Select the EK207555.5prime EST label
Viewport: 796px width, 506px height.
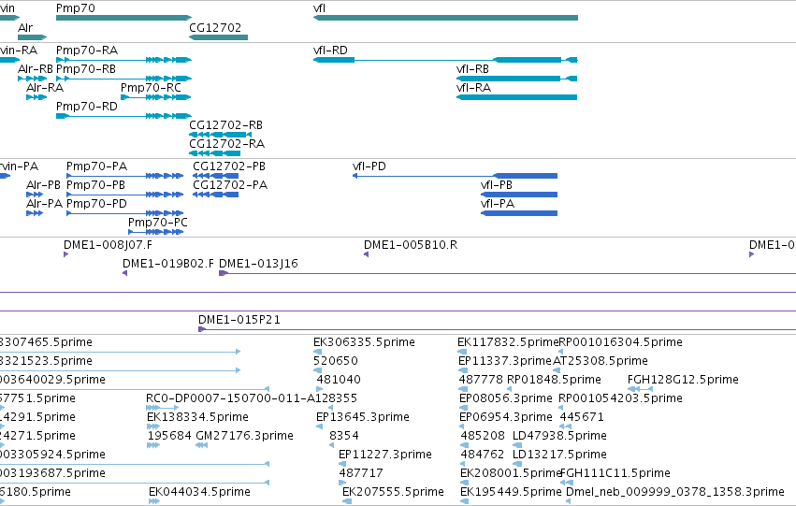coord(393,493)
